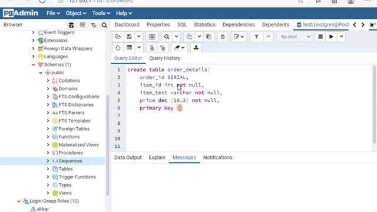Open the Explain tab
The image size is (377, 212).
tap(157, 157)
